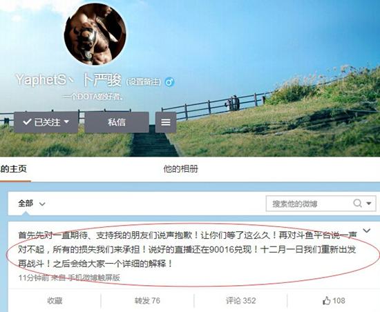Open the hamburger menu next to 私信
Image resolution: width=380 pixels, height=312 pixels.
(x=166, y=122)
